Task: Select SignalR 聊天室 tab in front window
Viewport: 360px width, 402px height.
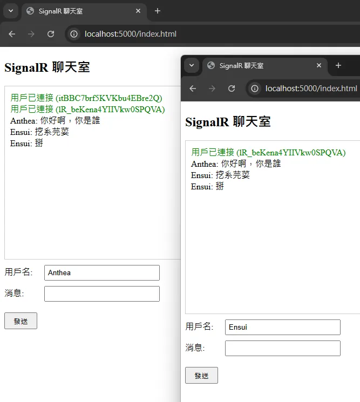Action: (265, 66)
